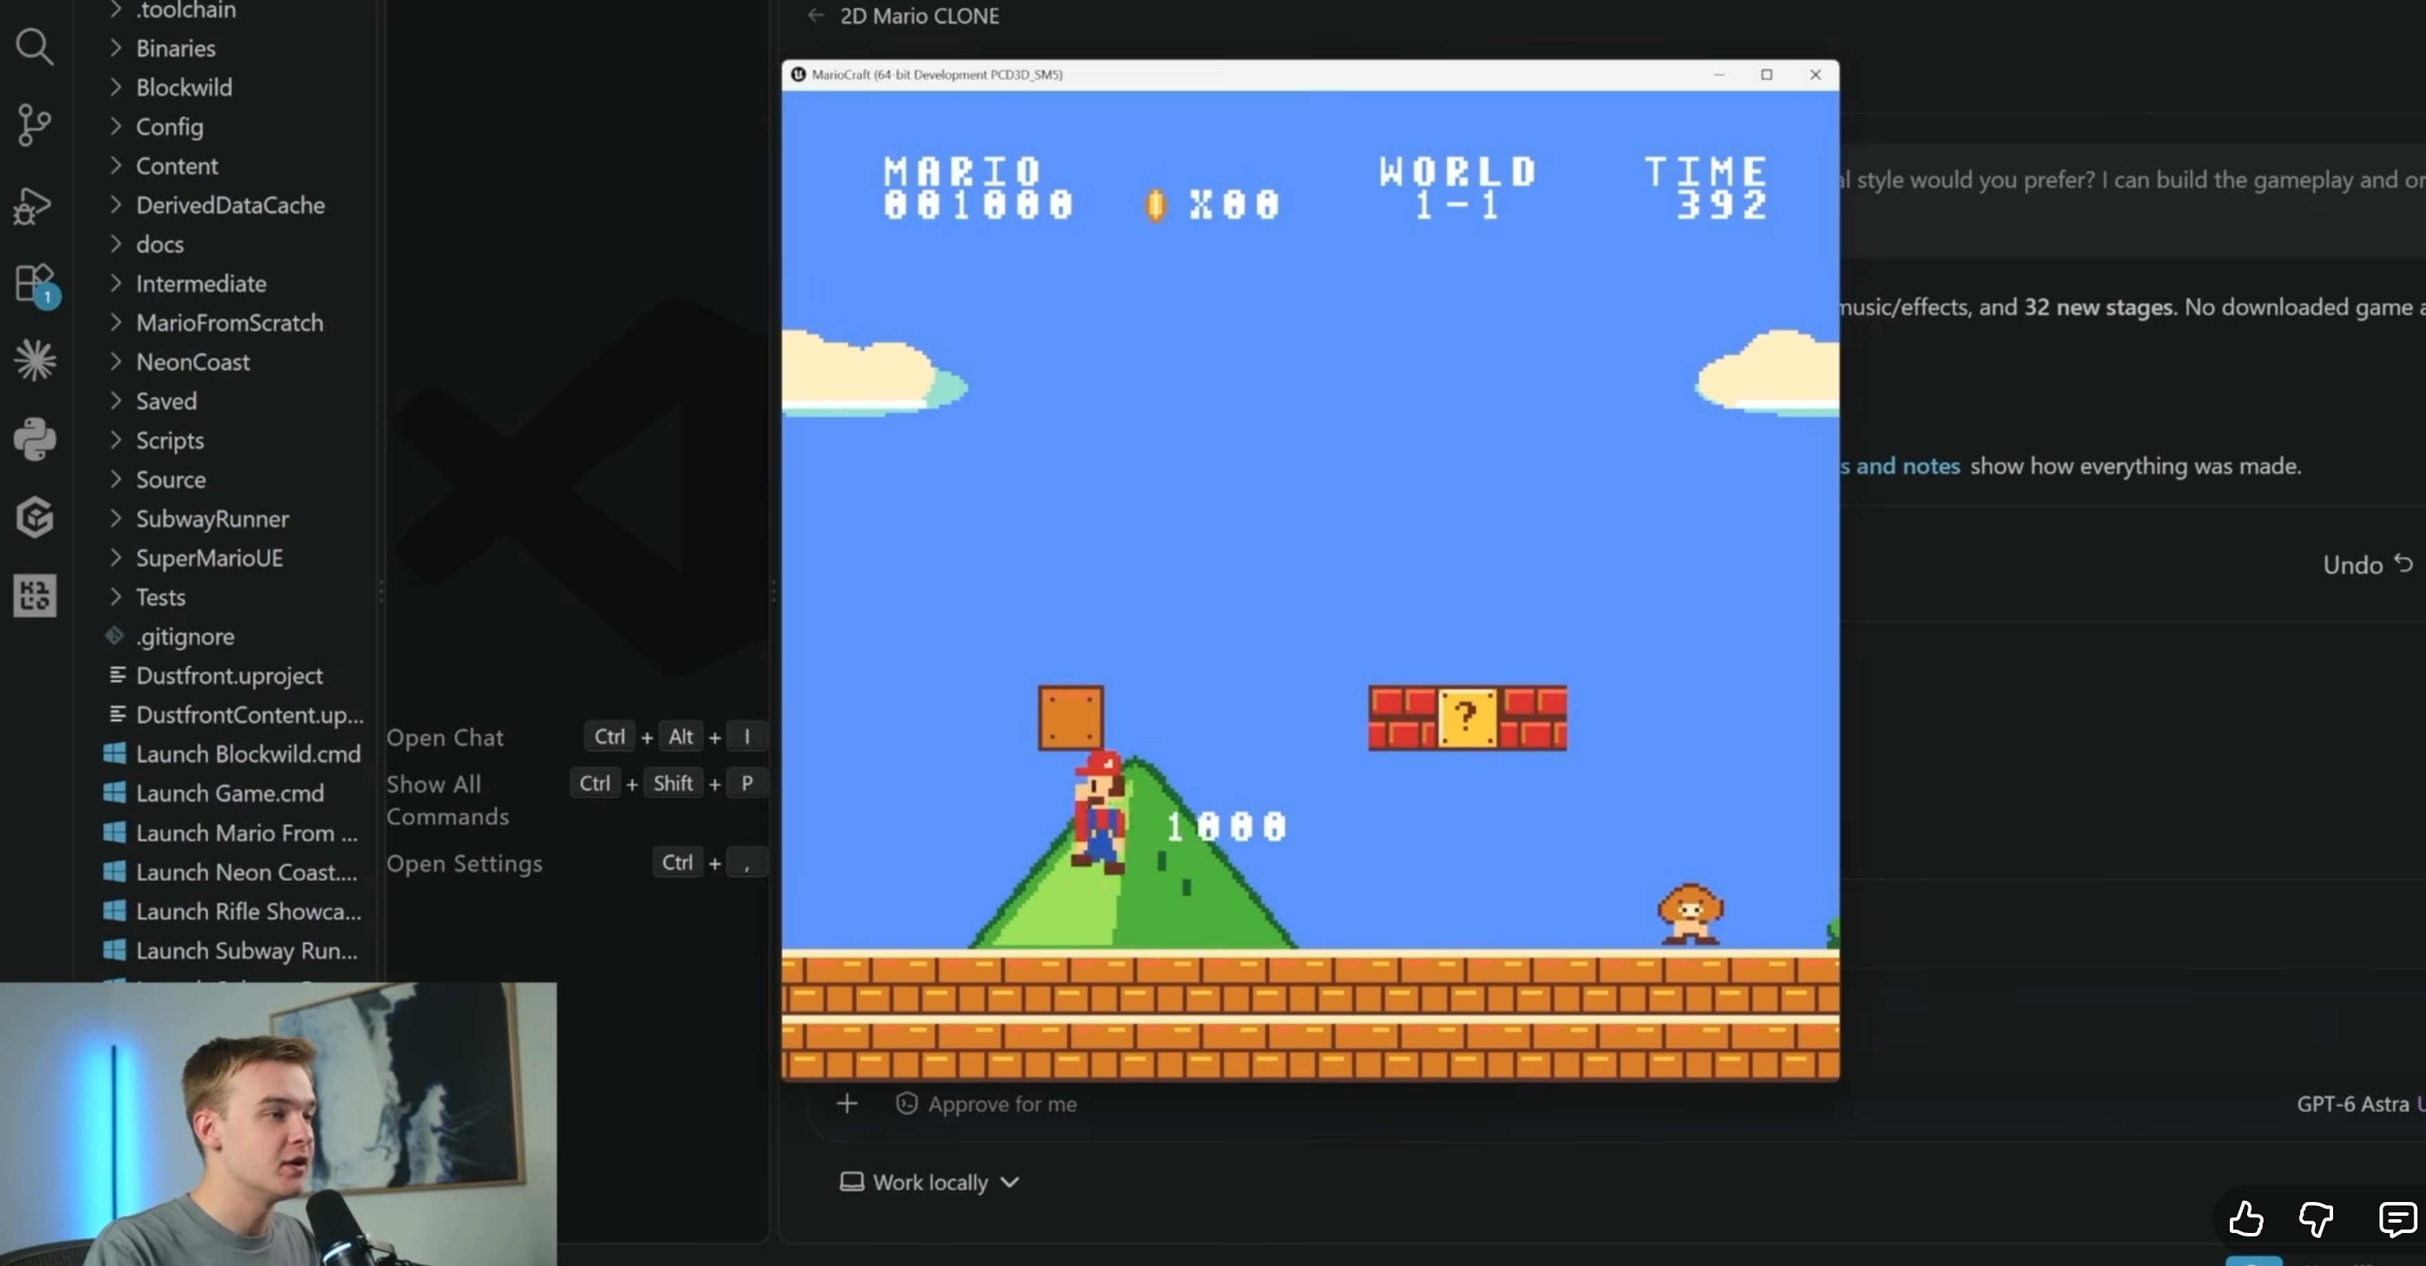Select the GPT-6 Astra model picker

point(2352,1104)
